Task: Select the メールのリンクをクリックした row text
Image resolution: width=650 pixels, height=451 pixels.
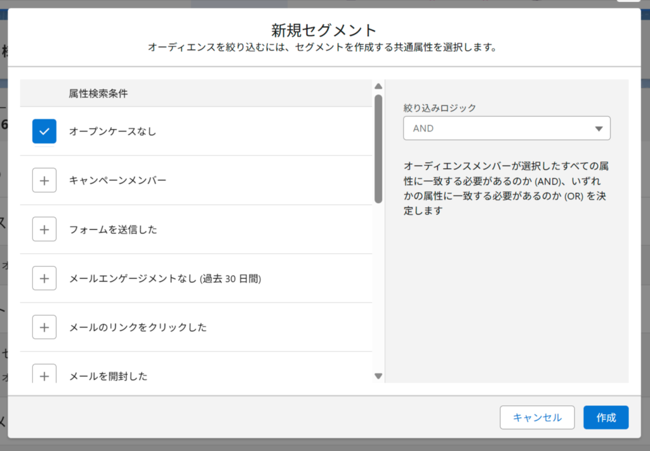Action: (138, 327)
